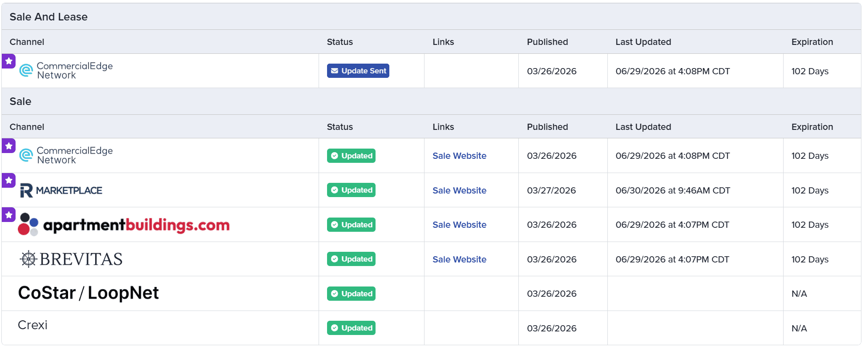Select the '06/30/2026 at 9:46AM CDT' timestamp

(673, 190)
